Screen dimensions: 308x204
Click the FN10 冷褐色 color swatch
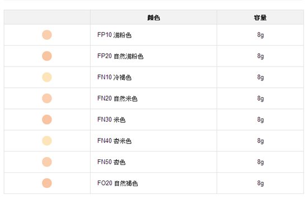pos(47,77)
